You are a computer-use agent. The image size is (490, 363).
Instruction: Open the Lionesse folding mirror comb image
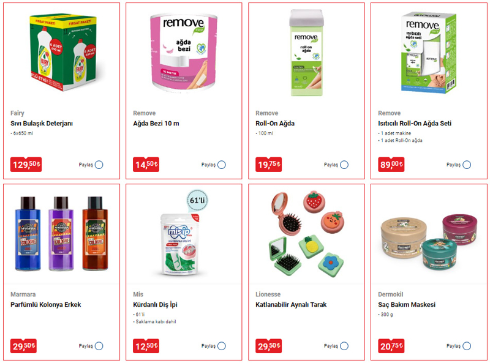[x=306, y=233]
